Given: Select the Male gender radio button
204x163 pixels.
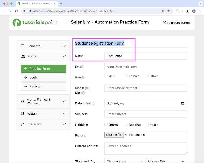Looking at the screenshot, I should coord(106,76).
